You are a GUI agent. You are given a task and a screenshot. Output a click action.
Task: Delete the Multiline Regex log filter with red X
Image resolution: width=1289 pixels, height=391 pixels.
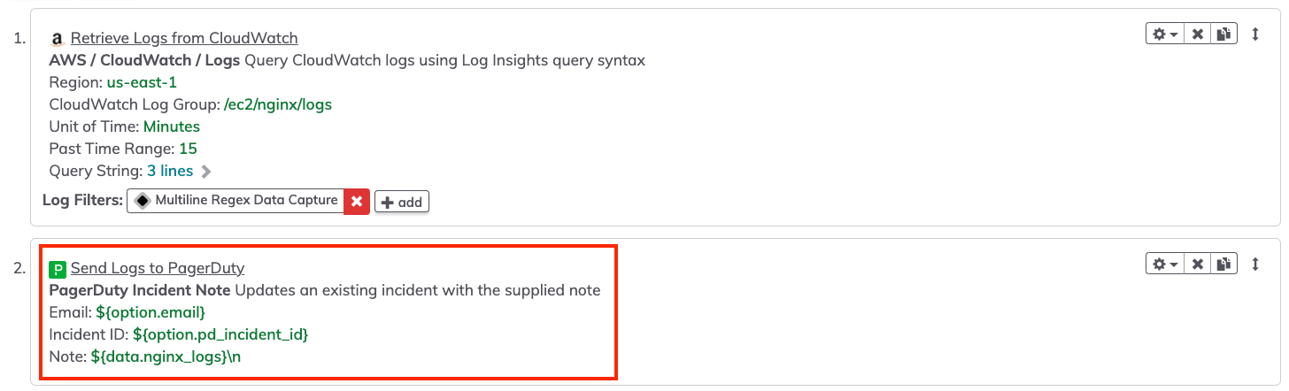click(x=357, y=202)
